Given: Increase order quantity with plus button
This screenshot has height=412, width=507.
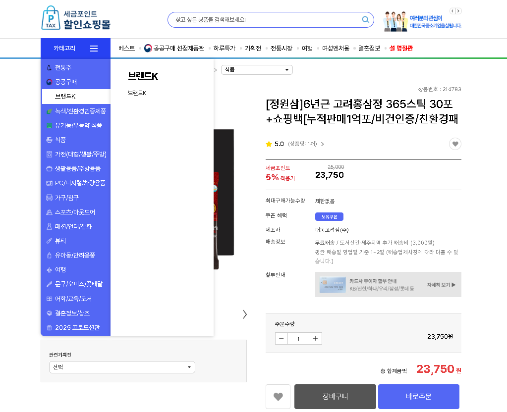Looking at the screenshot, I should [x=315, y=338].
